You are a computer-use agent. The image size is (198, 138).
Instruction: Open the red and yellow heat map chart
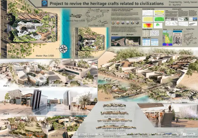(148, 26)
